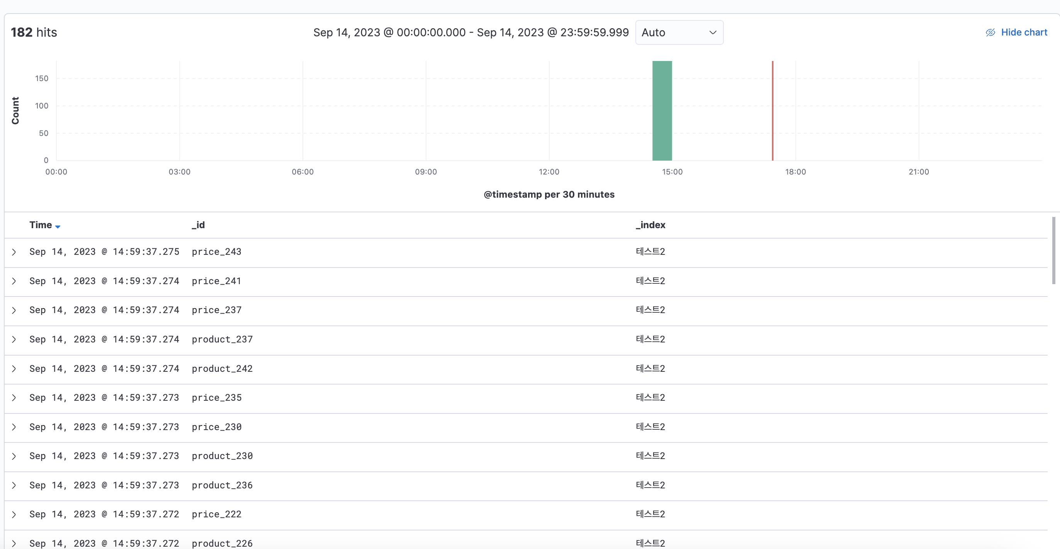Expand the price_237 document row

point(14,310)
